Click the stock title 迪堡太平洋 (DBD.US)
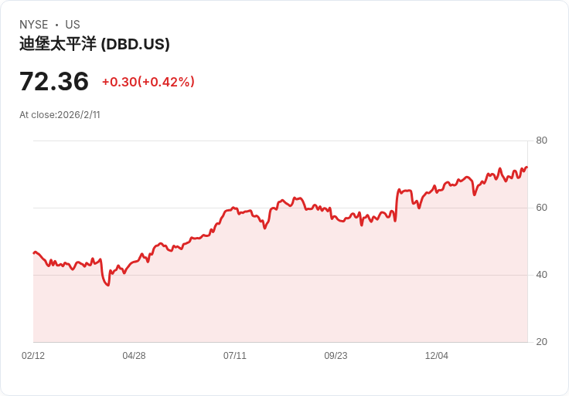 point(94,44)
